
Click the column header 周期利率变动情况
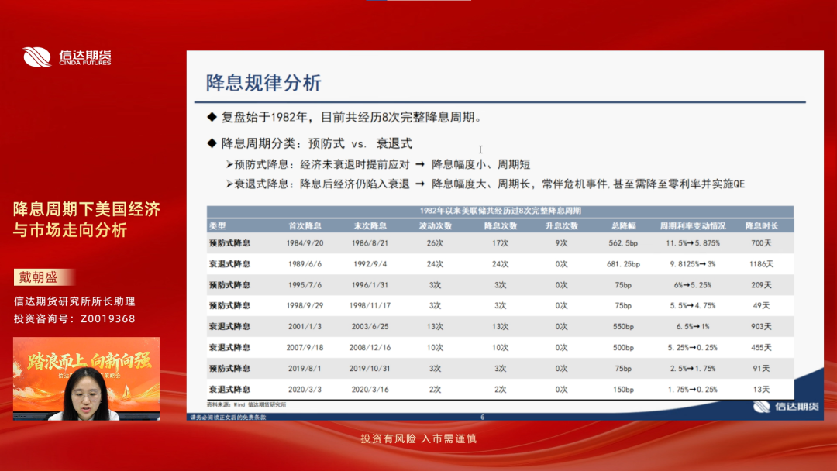coord(692,226)
